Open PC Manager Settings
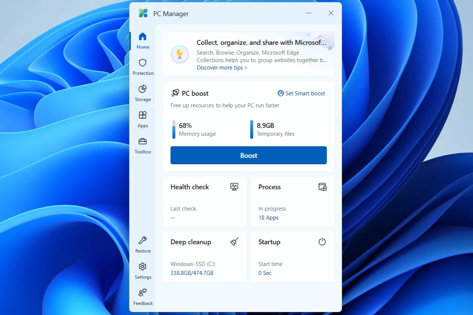 pos(143,271)
